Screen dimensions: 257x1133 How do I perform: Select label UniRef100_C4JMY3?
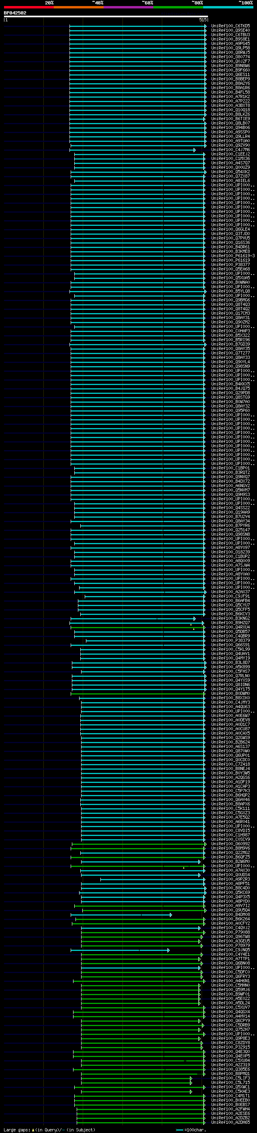tap(230, 702)
